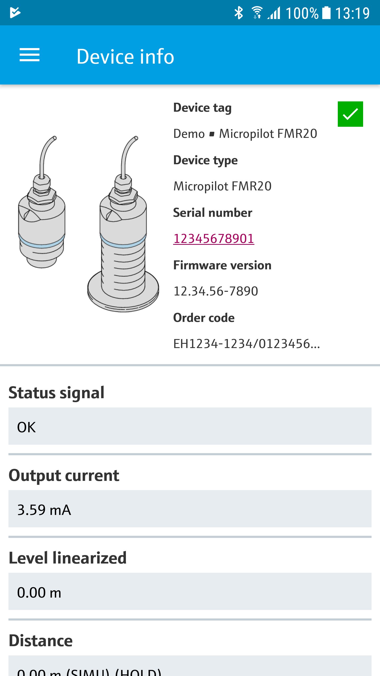This screenshot has height=676, width=380.
Task: Tap the Firmware version 12.34.56-7890 value
Action: tap(216, 291)
